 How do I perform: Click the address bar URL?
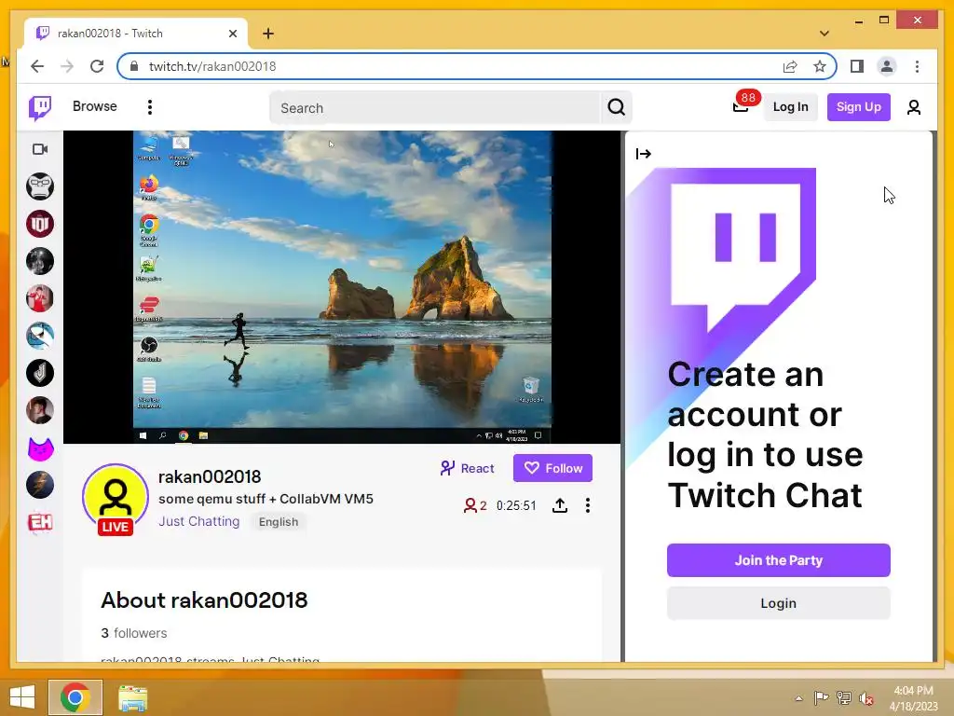212,66
